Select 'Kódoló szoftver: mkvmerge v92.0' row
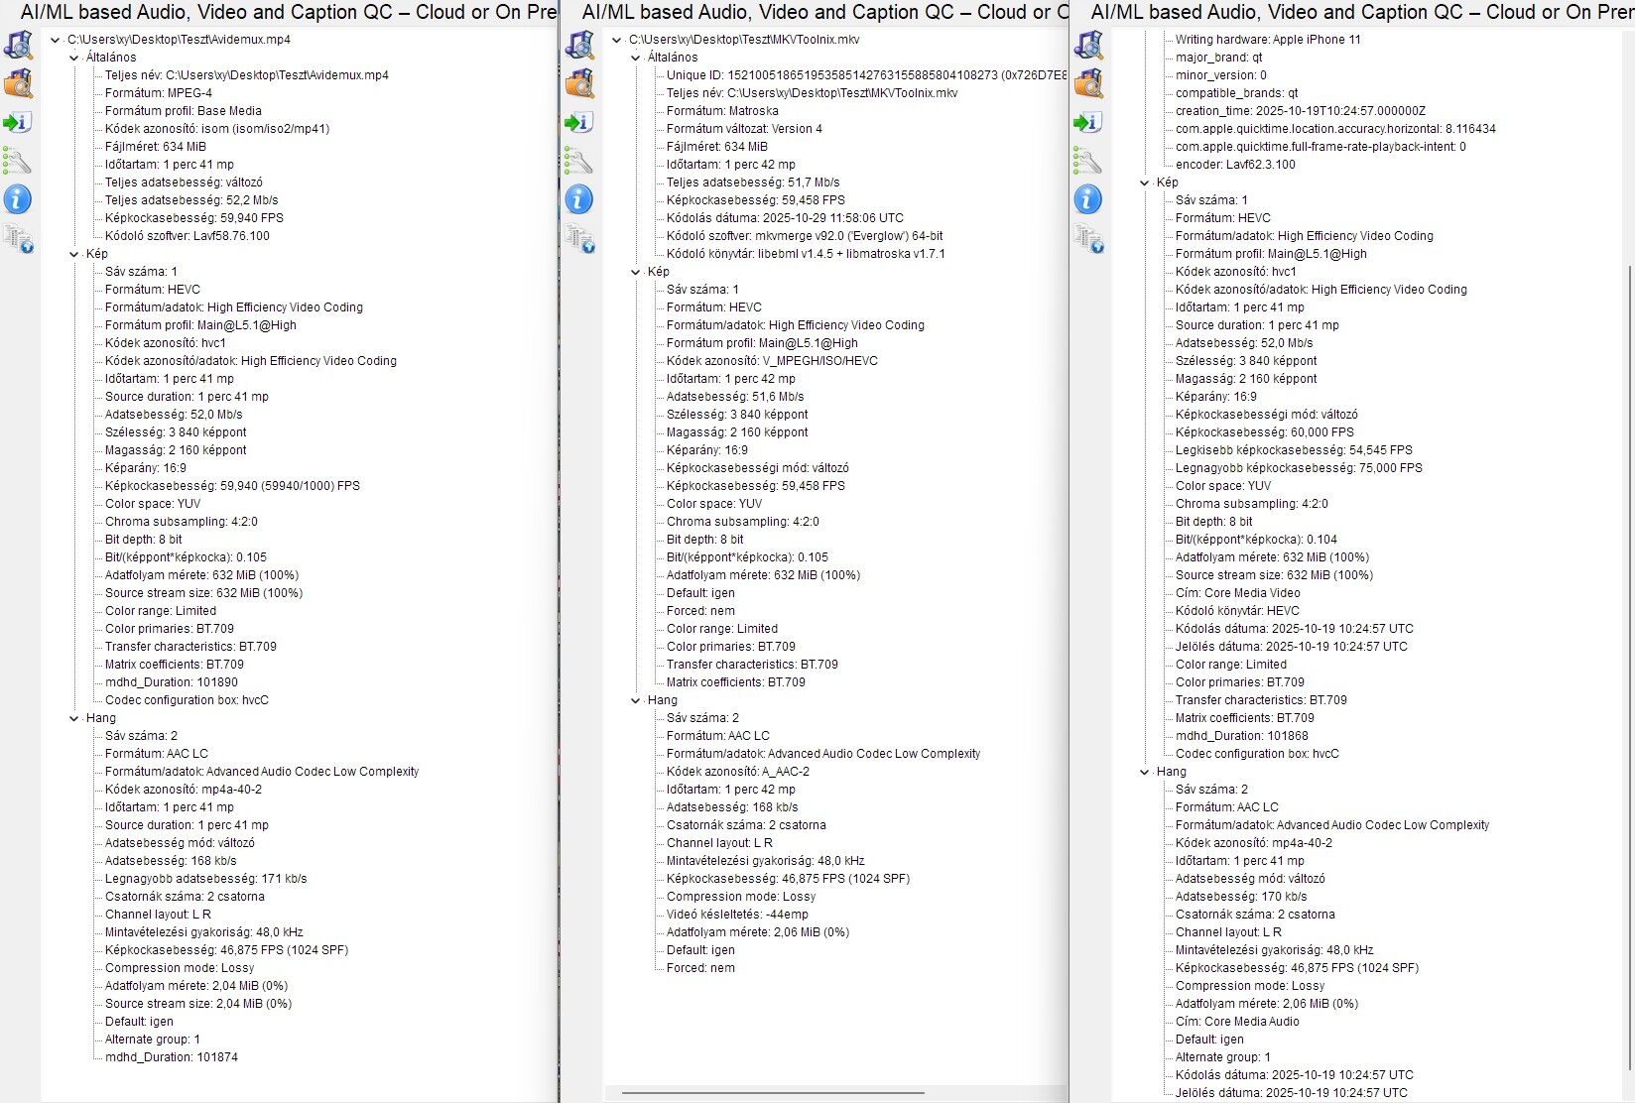The image size is (1635, 1103). tap(805, 236)
